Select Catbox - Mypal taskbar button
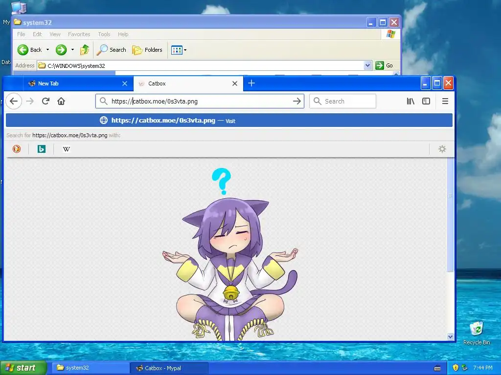The height and width of the screenshot is (375, 501). [x=169, y=368]
